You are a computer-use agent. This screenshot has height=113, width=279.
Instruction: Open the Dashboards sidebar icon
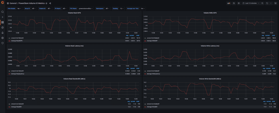pyautogui.click(x=3, y=22)
